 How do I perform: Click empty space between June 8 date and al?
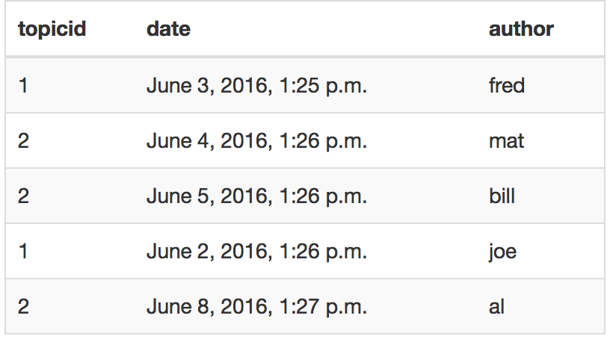(428, 307)
